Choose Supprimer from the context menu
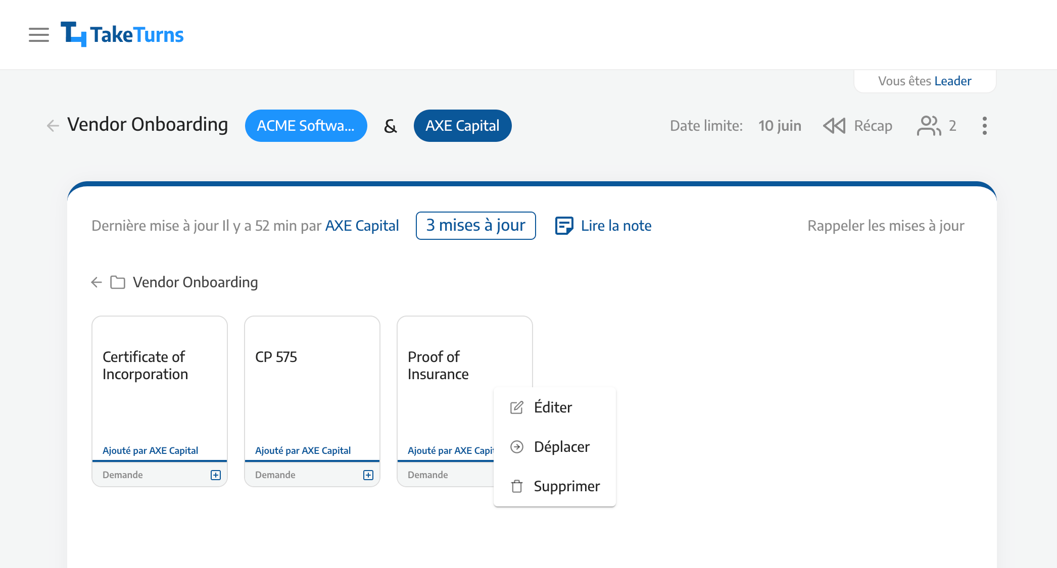This screenshot has height=568, width=1057. pos(555,486)
